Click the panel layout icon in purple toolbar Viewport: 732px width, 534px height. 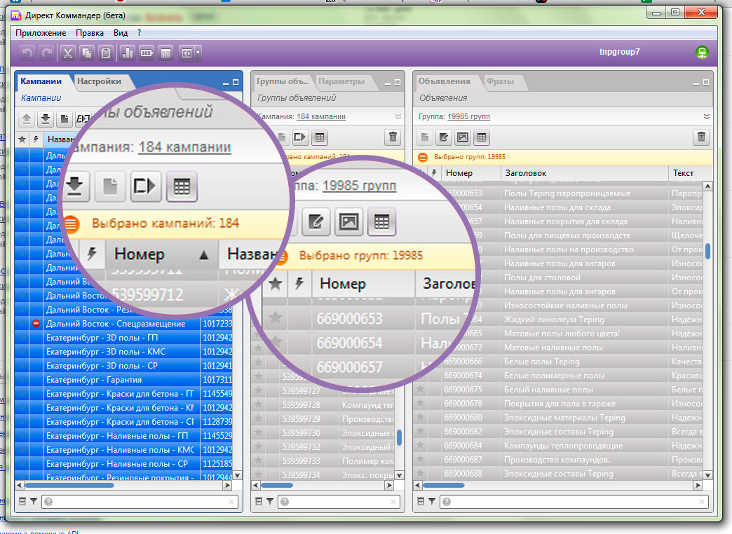point(187,53)
